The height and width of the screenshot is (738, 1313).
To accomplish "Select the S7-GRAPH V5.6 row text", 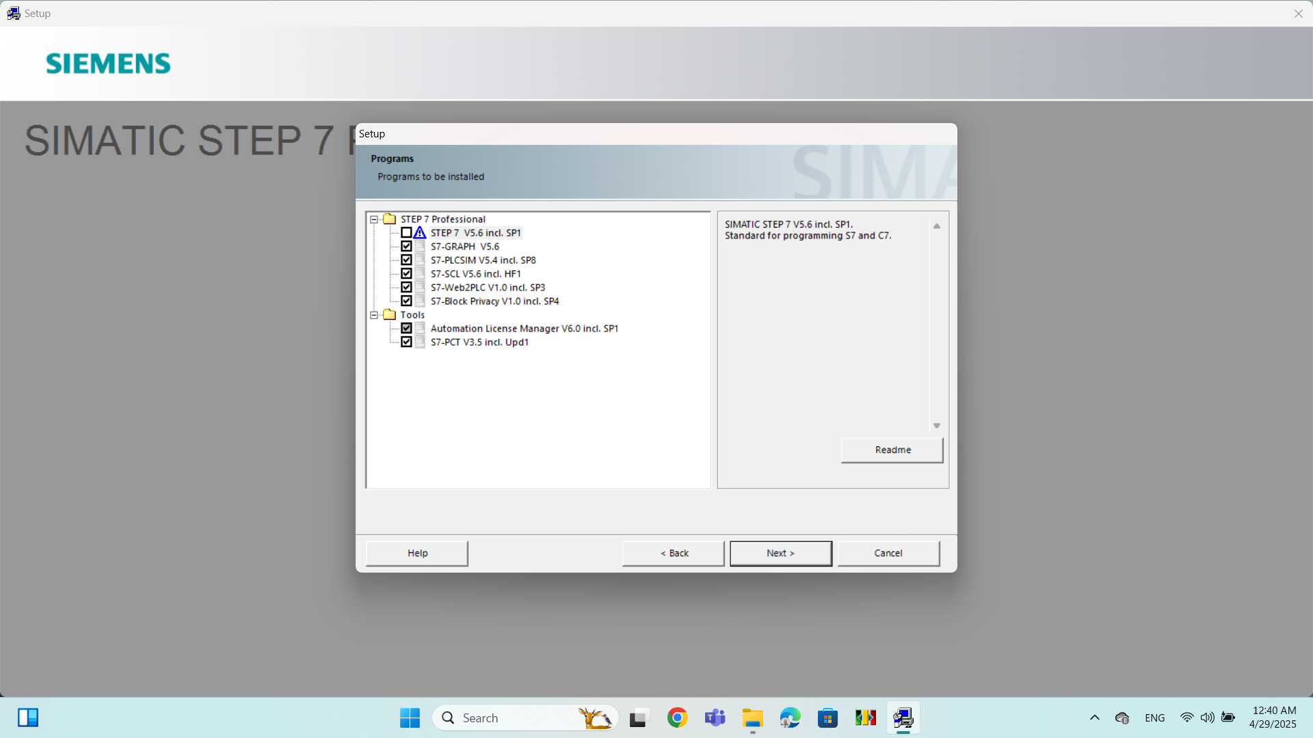I will [x=465, y=247].
